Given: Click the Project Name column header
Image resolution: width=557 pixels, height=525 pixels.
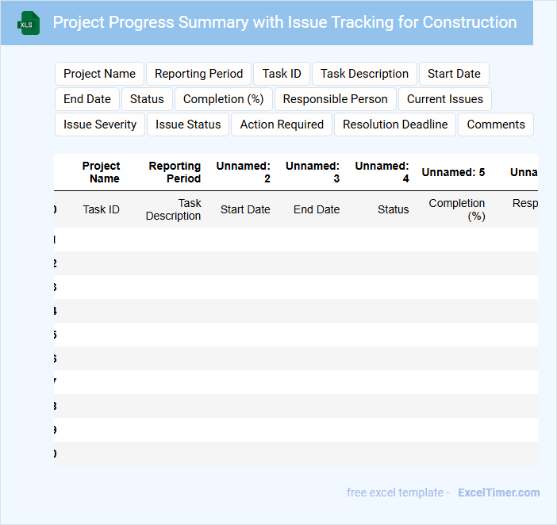Looking at the screenshot, I should tap(102, 172).
